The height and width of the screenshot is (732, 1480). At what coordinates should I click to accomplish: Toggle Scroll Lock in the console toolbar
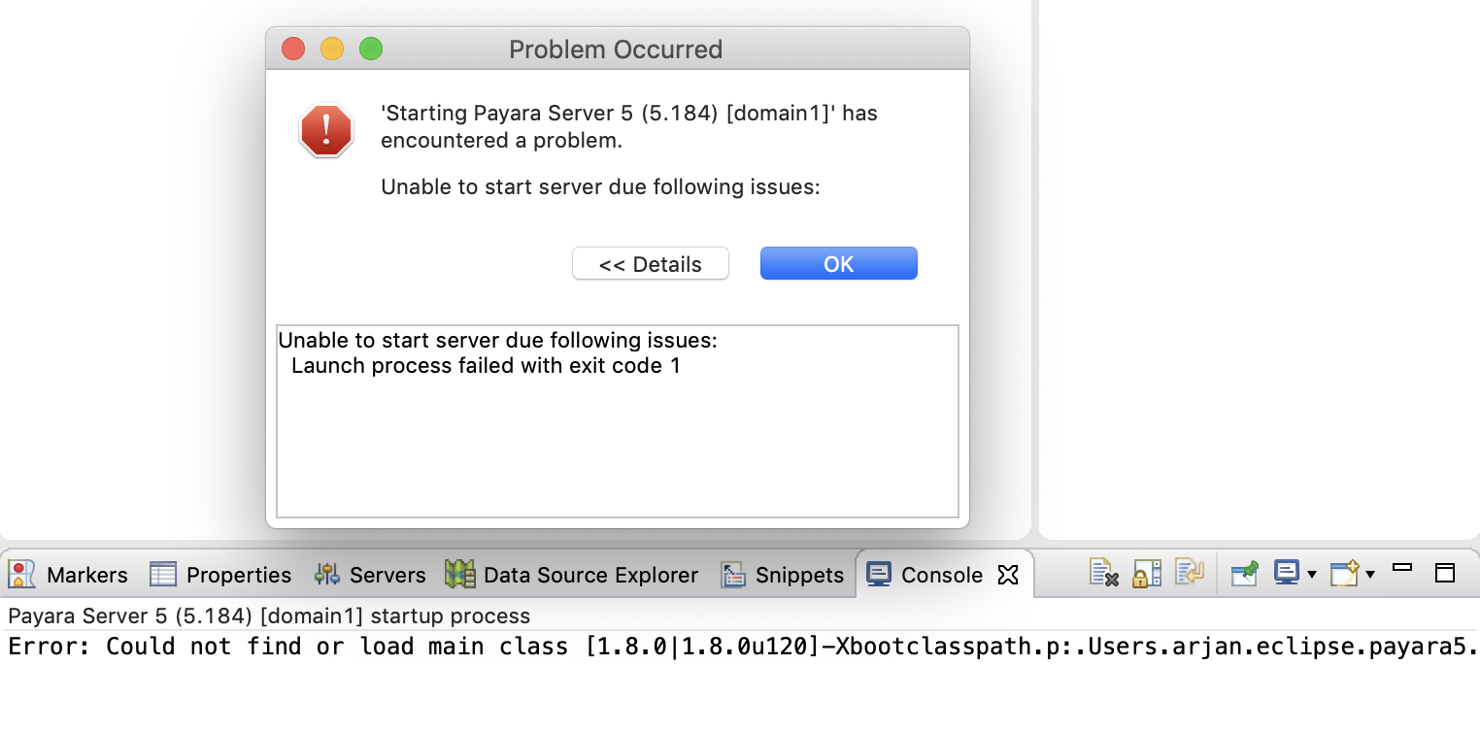(1146, 573)
